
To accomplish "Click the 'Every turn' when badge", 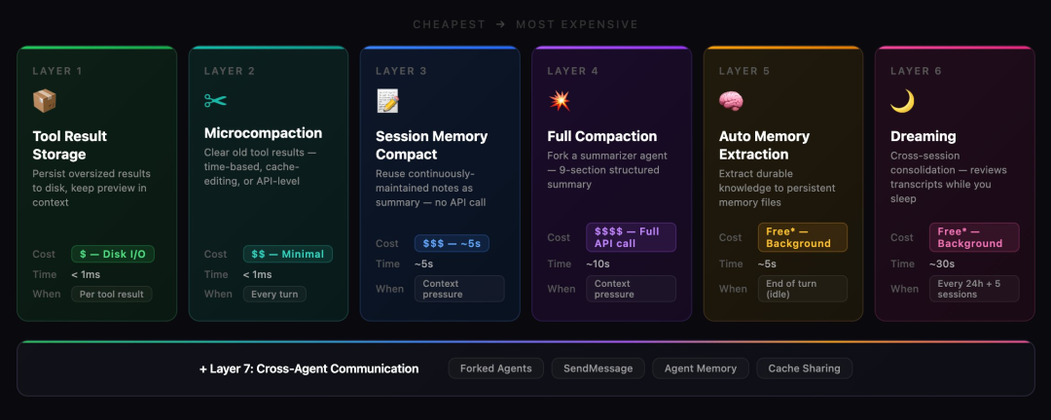I will [x=274, y=294].
